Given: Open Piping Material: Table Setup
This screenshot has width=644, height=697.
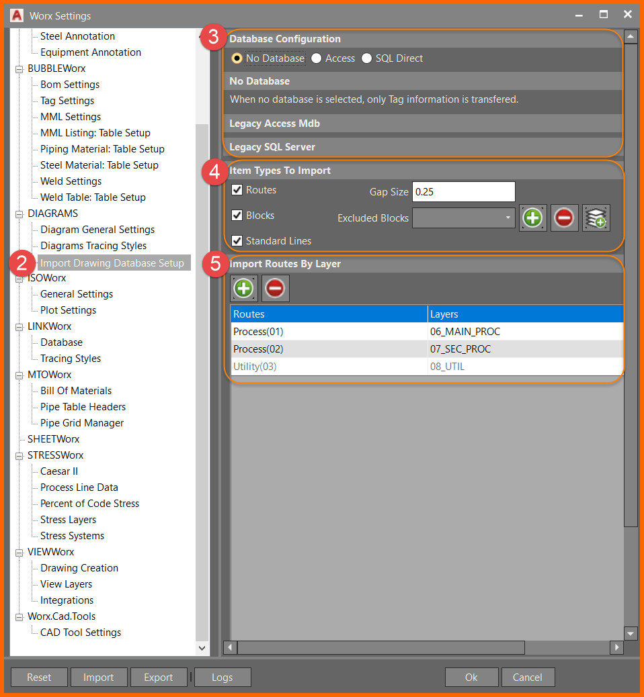Looking at the screenshot, I should coord(102,149).
